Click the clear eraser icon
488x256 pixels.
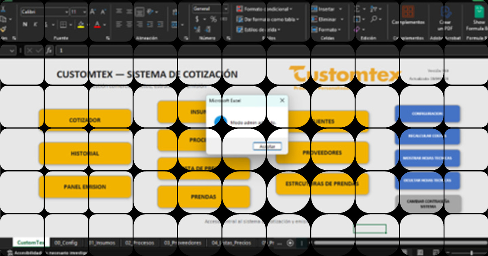pos(357,29)
